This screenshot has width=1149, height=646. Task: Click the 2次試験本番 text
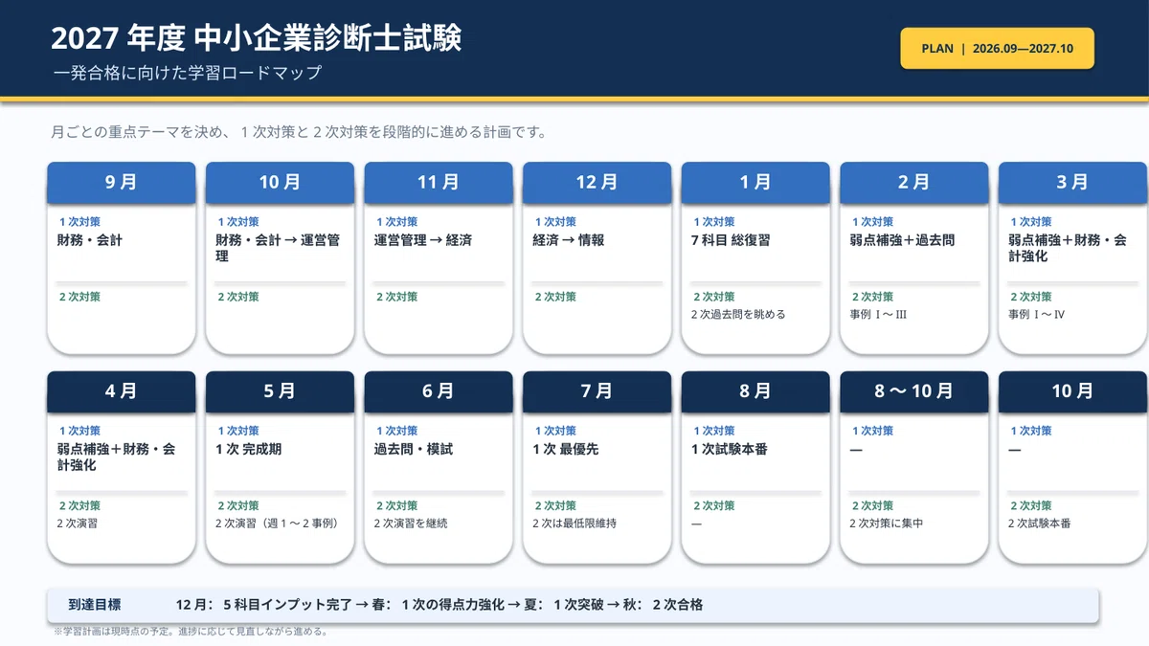coord(1040,523)
